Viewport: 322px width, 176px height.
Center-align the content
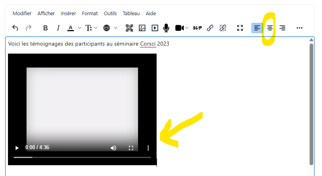[270, 28]
